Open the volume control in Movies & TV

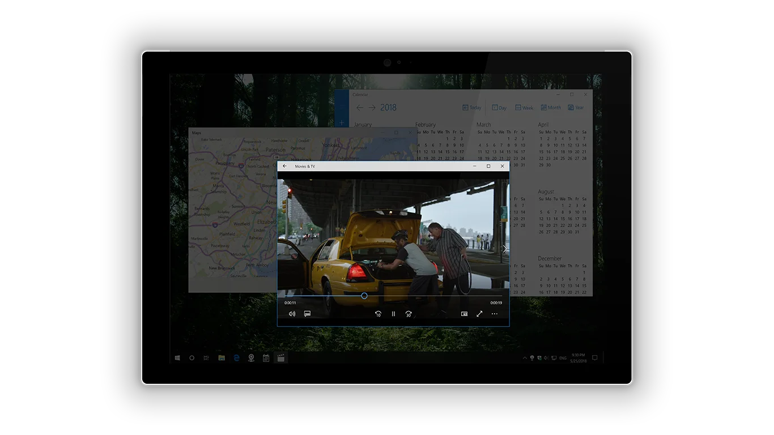292,313
